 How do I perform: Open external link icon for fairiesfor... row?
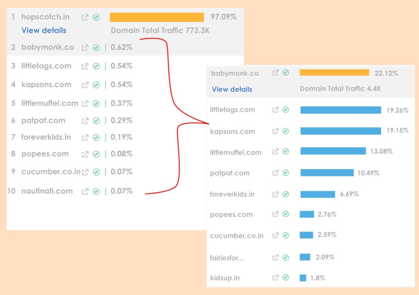tap(275, 258)
